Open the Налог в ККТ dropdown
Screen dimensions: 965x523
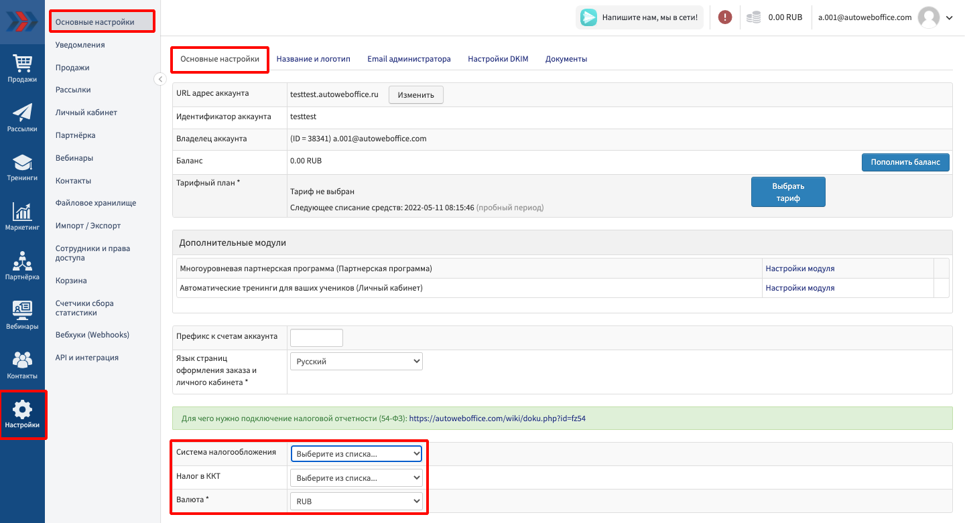click(357, 478)
